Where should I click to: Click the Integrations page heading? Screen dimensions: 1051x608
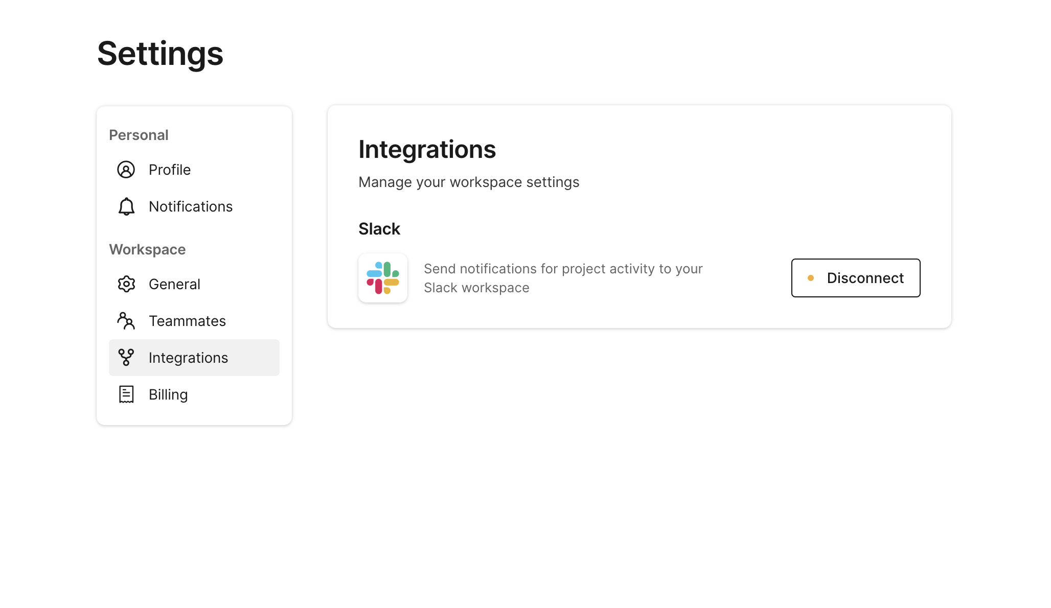[x=427, y=149]
